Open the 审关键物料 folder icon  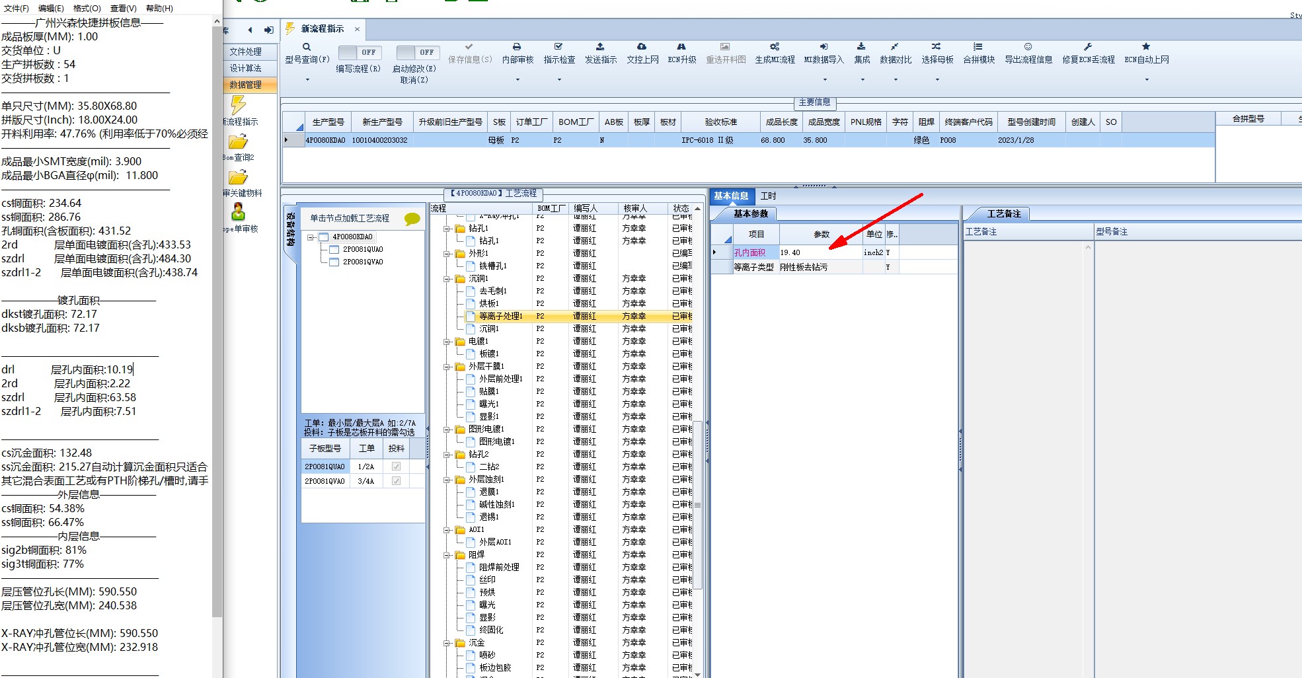click(x=238, y=177)
